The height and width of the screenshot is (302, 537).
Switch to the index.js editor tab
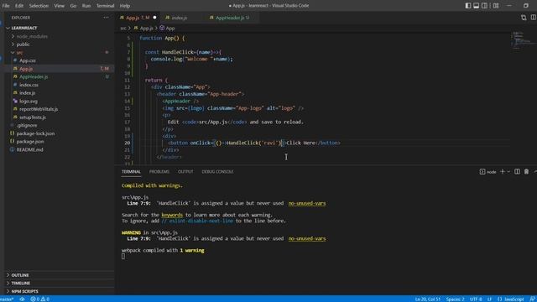[x=179, y=18]
